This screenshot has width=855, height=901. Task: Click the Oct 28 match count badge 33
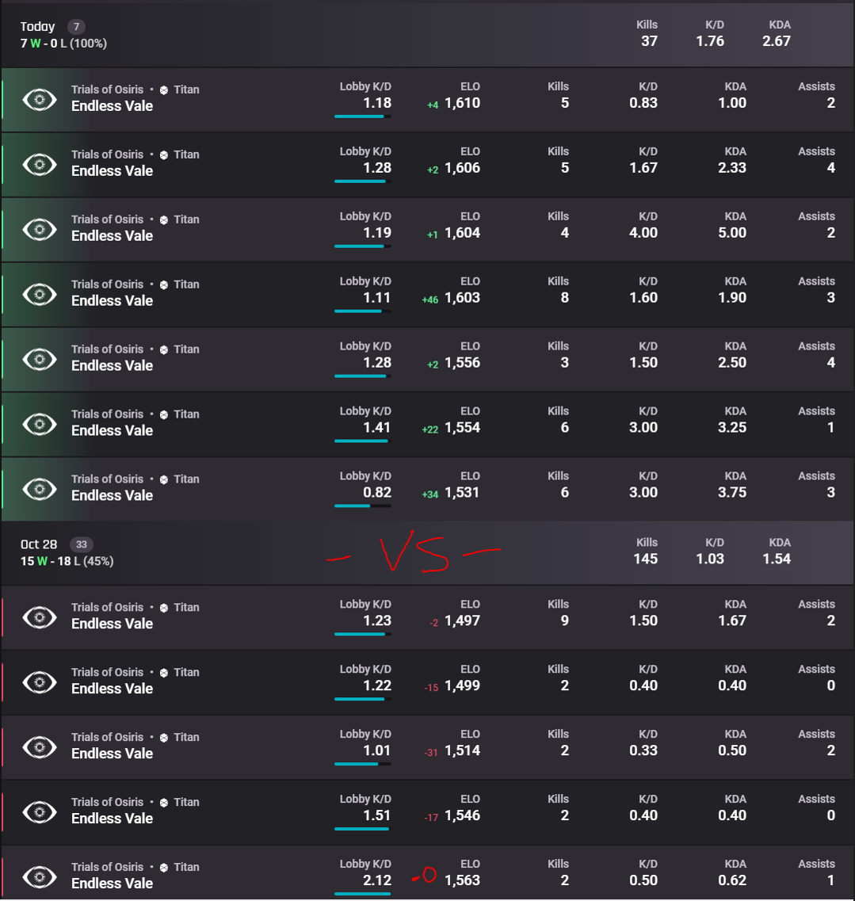click(x=82, y=544)
